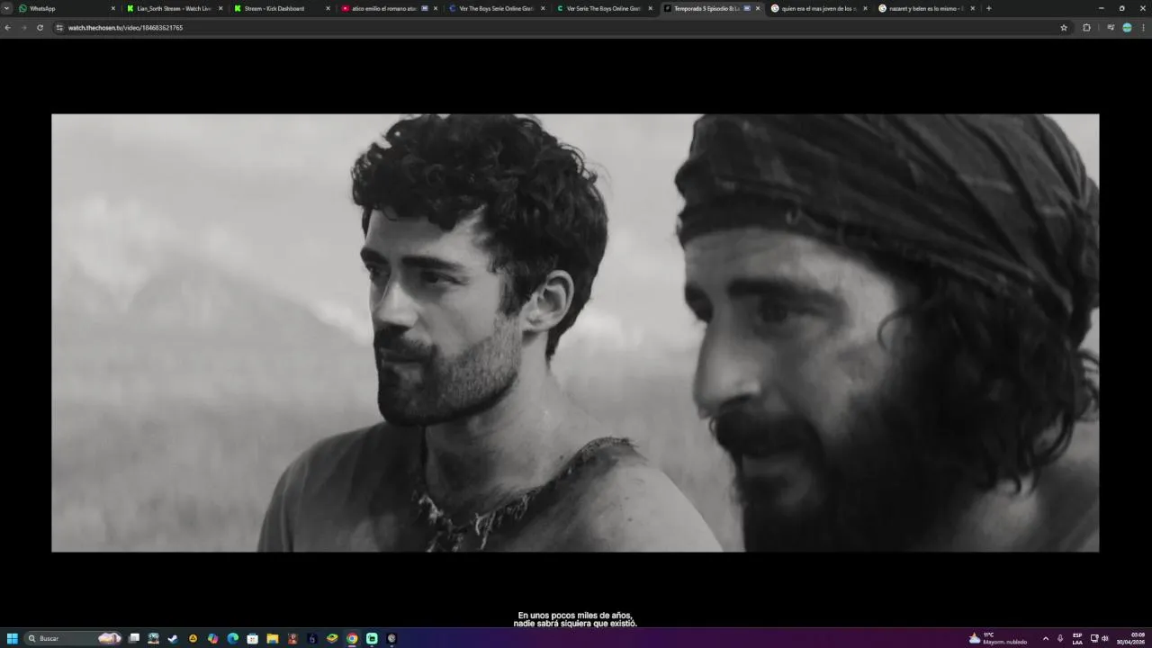Open the Chrome profile avatar
The width and height of the screenshot is (1152, 648).
tap(1127, 28)
